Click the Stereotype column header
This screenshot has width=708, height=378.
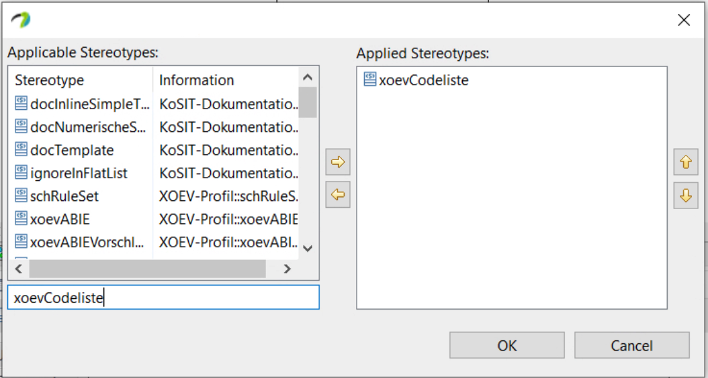coord(81,80)
